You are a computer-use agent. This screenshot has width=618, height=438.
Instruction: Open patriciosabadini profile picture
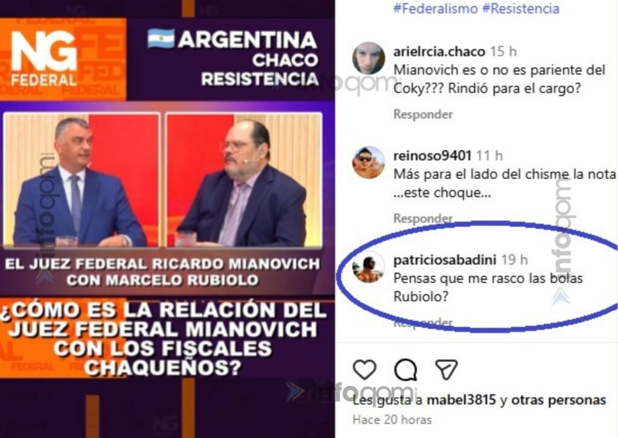(369, 267)
